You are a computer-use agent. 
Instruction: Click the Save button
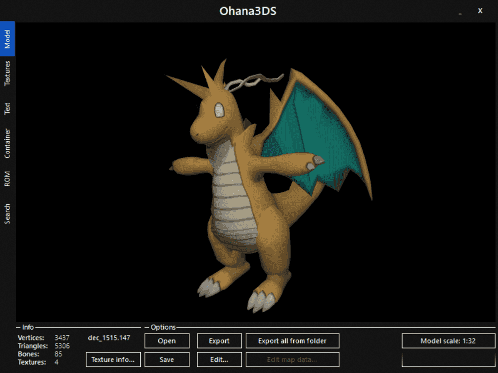167,360
